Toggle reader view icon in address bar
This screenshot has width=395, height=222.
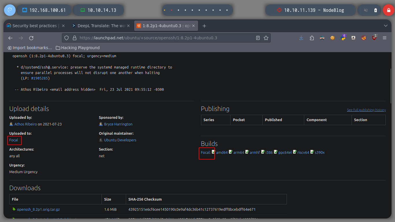258,38
